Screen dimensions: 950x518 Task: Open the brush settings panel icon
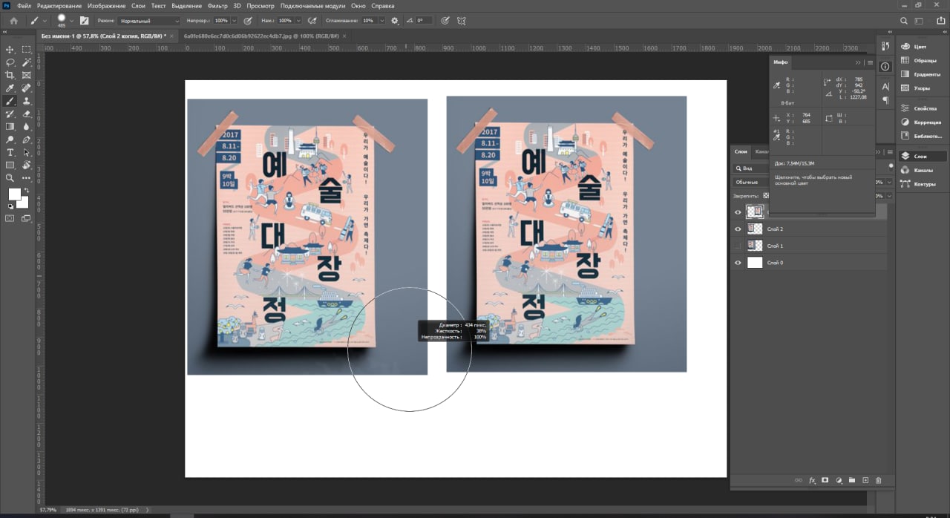84,21
